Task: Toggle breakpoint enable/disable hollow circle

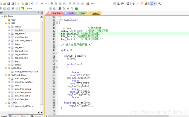Action: point(137,4)
